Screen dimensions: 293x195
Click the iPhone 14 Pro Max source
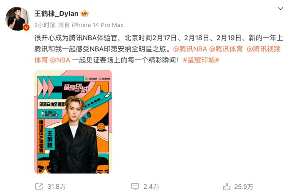98,25
